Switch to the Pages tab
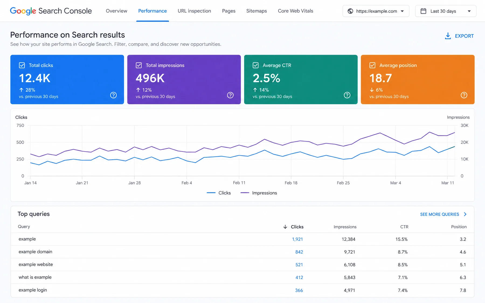485x303 pixels. pyautogui.click(x=229, y=11)
